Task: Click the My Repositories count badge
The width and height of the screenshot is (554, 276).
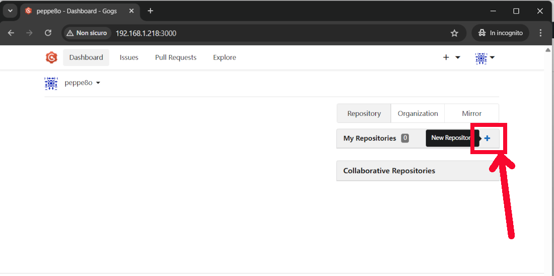Action: pos(405,138)
